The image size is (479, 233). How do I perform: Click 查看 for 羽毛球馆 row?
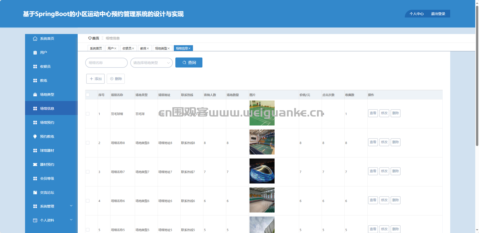pos(373,113)
